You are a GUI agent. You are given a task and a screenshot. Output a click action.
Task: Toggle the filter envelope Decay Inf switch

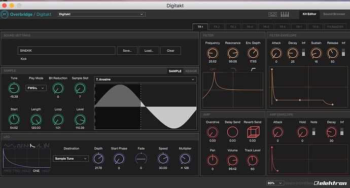303,53
